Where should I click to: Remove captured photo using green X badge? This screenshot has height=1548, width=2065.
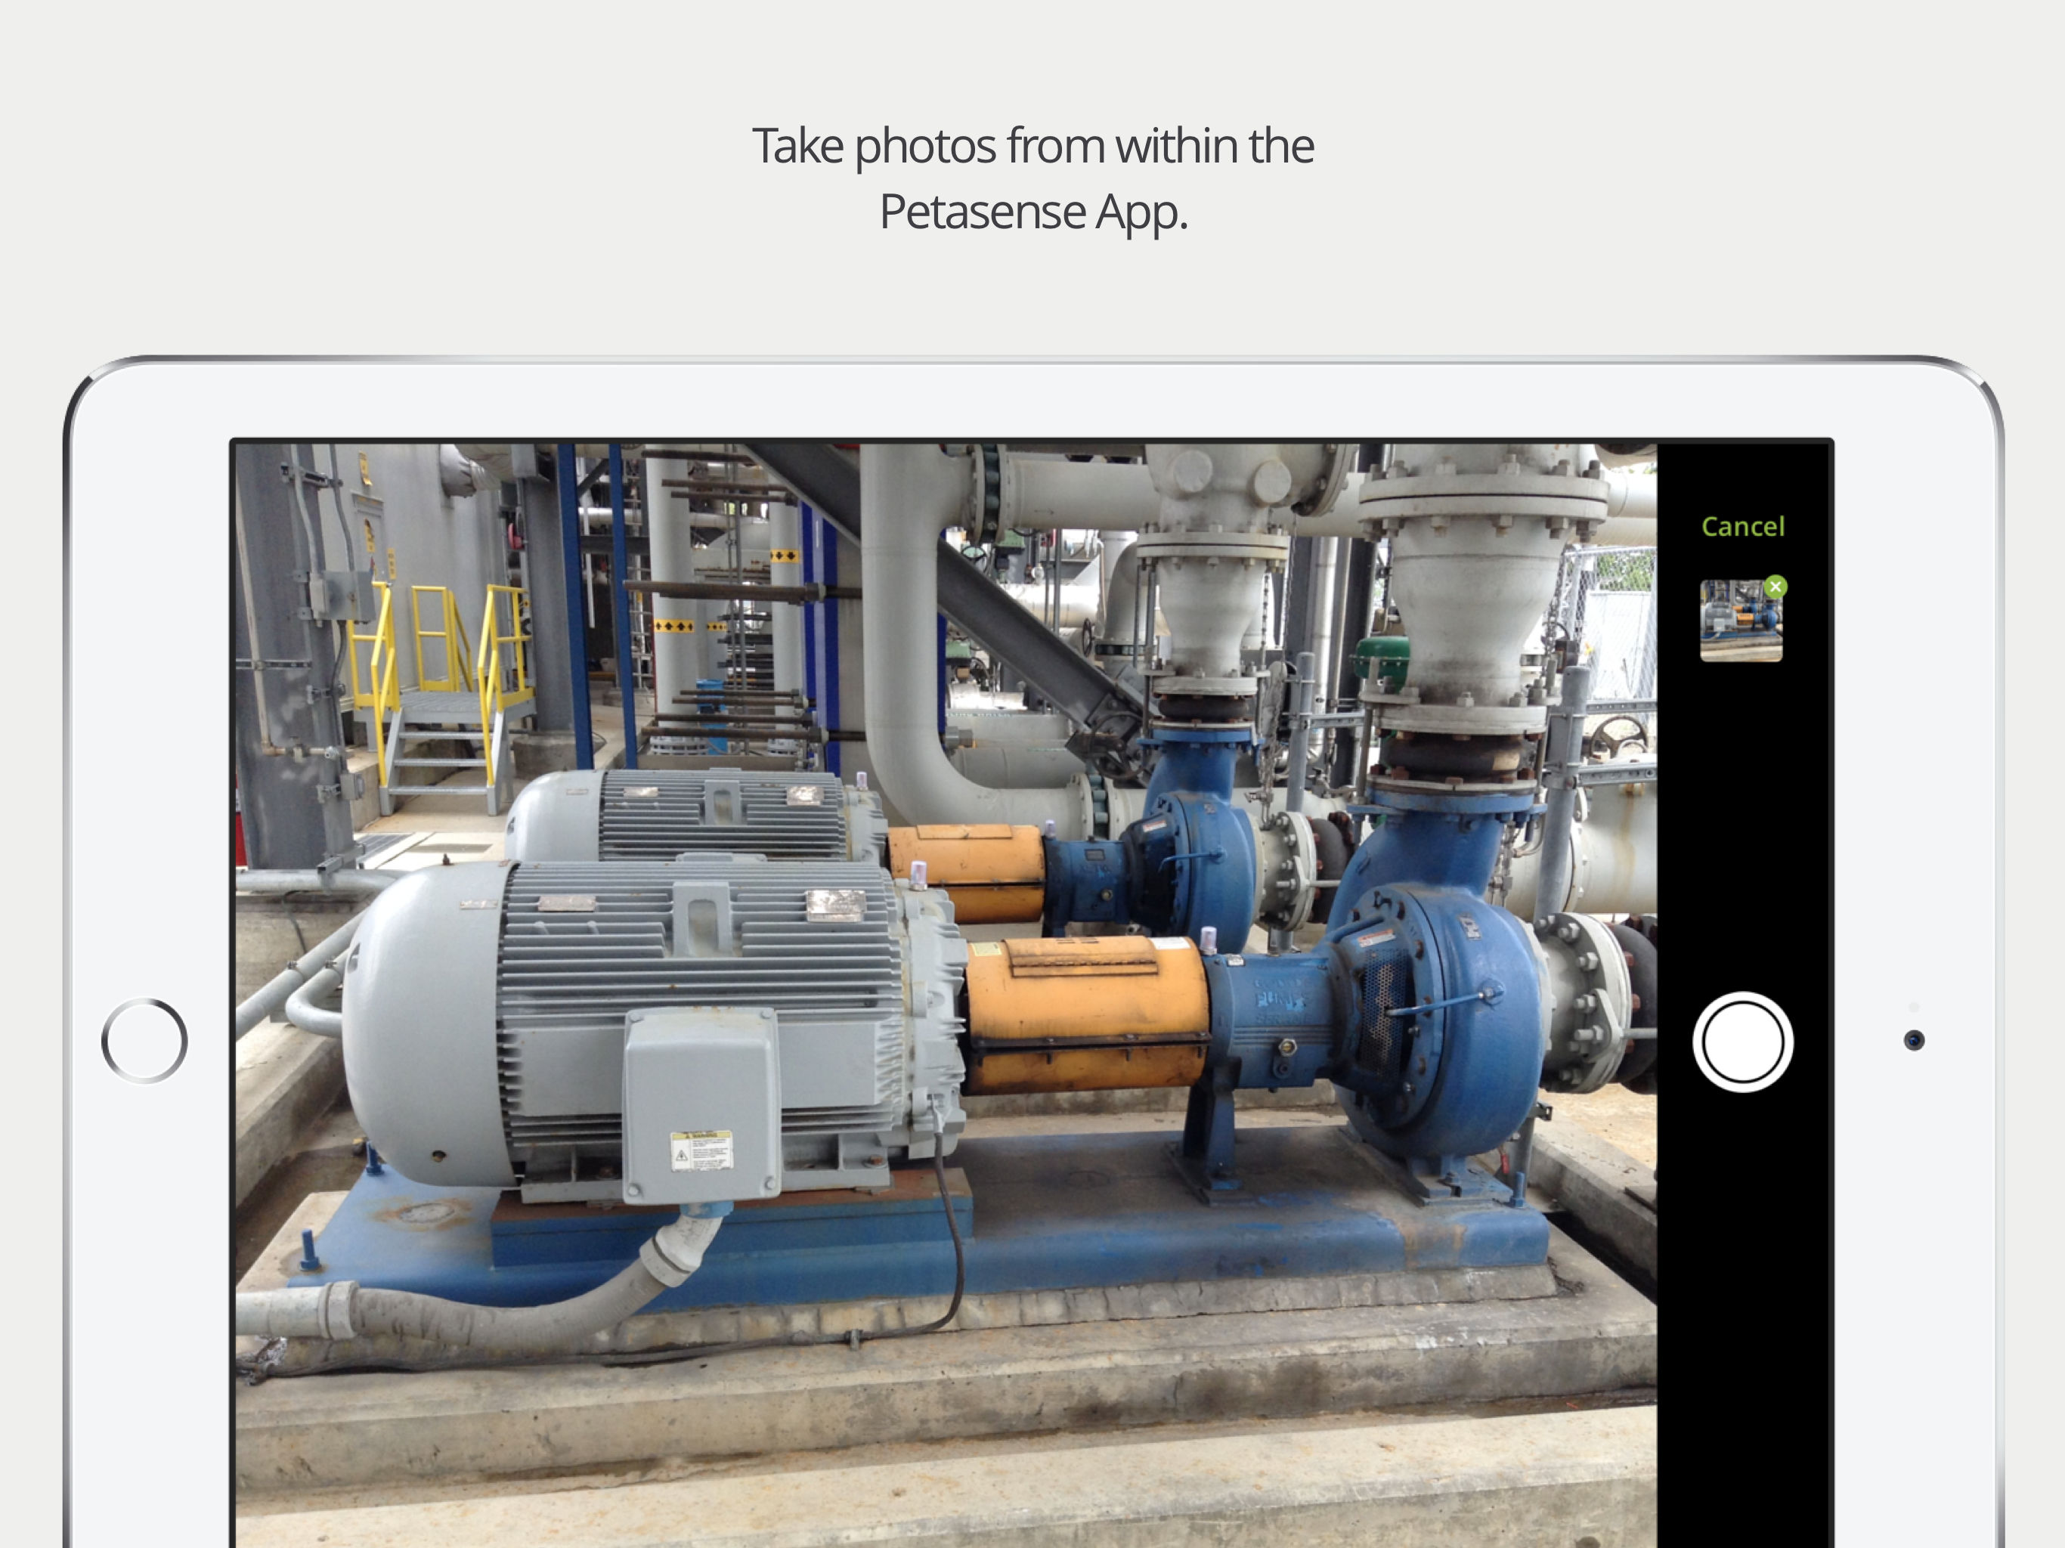[x=1776, y=587]
